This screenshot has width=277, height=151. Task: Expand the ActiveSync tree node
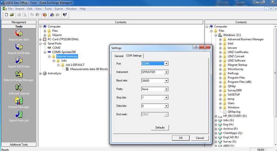(x=41, y=73)
